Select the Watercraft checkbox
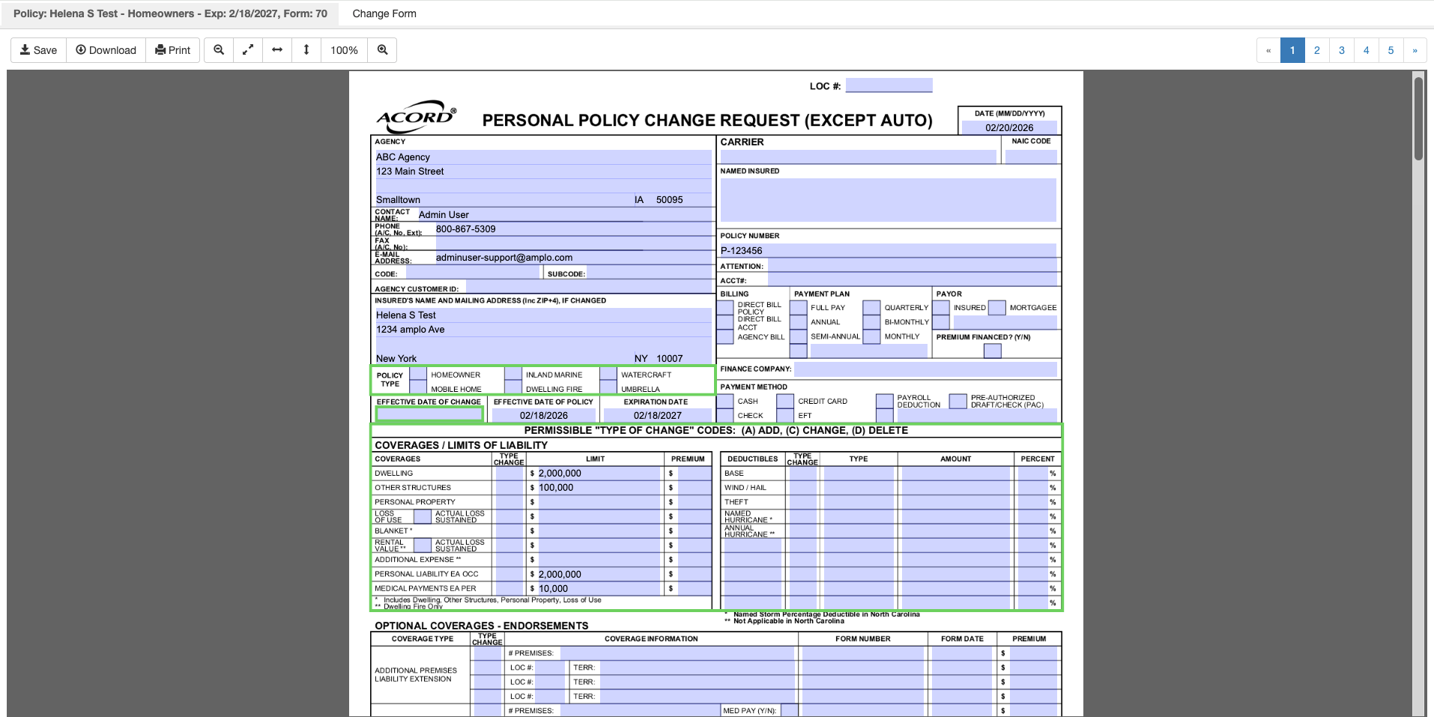Viewport: 1434px width, 717px height. [608, 374]
